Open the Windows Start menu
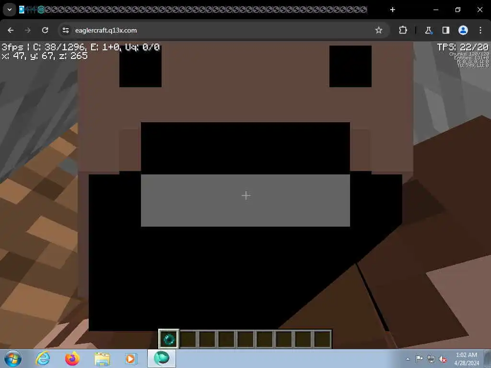 click(13, 358)
